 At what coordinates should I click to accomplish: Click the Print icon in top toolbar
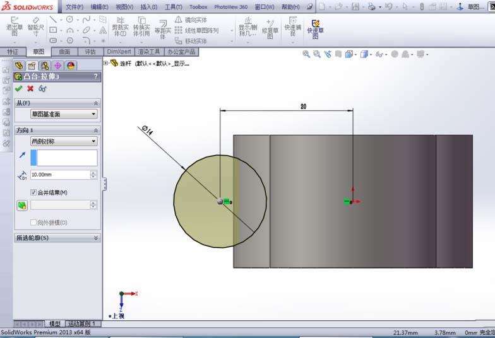(x=372, y=6)
